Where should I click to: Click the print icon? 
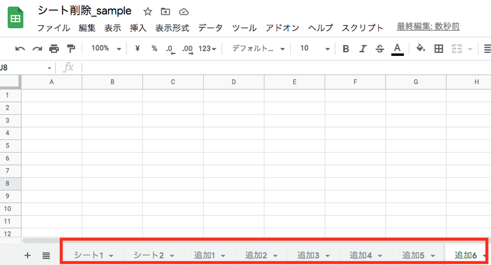54,49
